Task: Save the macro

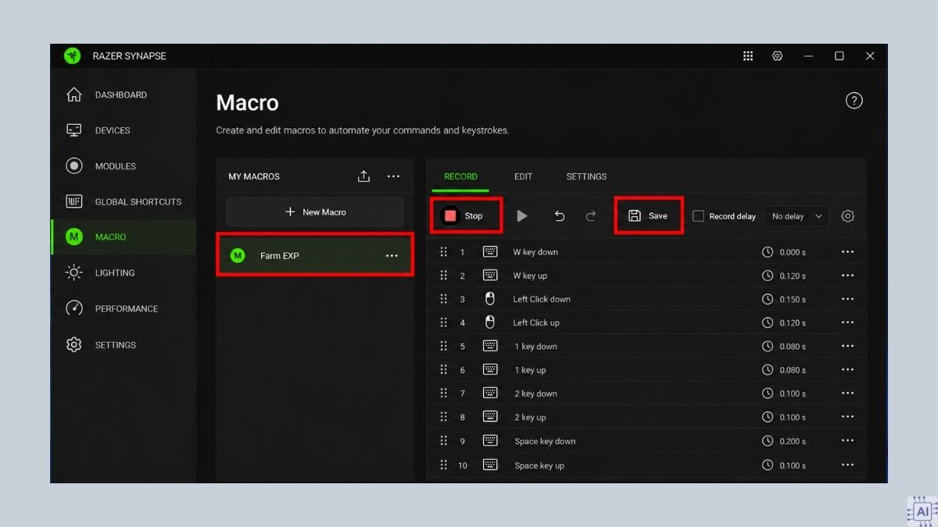Action: (649, 216)
